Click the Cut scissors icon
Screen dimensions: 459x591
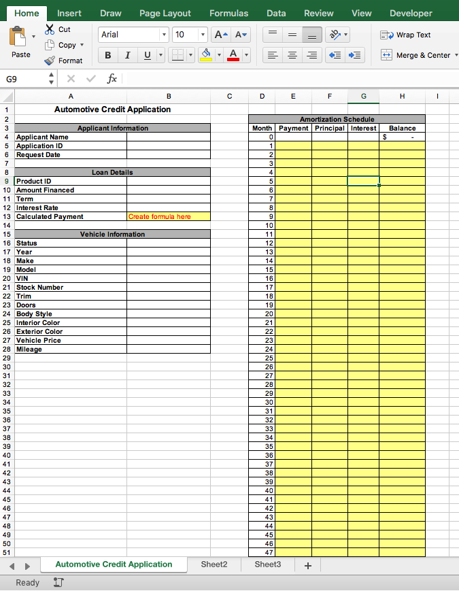[50, 29]
